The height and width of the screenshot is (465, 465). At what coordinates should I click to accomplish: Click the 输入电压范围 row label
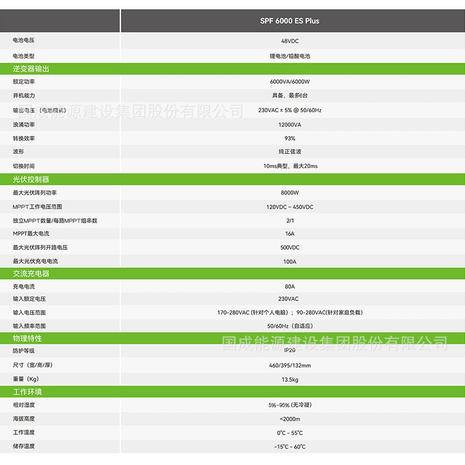tap(29, 312)
